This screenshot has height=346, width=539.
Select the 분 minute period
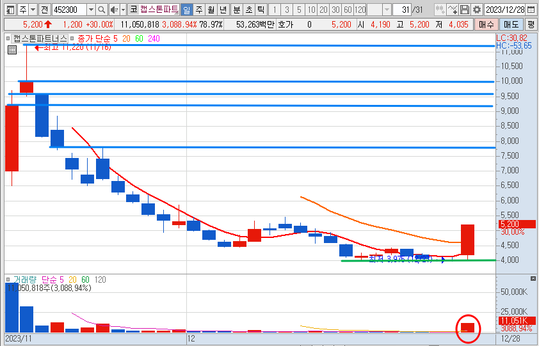click(x=236, y=10)
